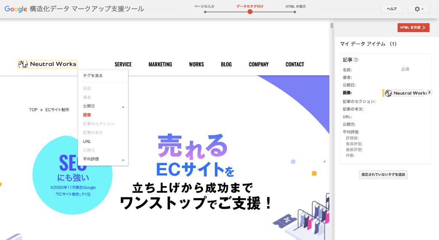Screen dimensions: 439x240
Task: Click the 必須 required hint text
Action: (405, 69)
